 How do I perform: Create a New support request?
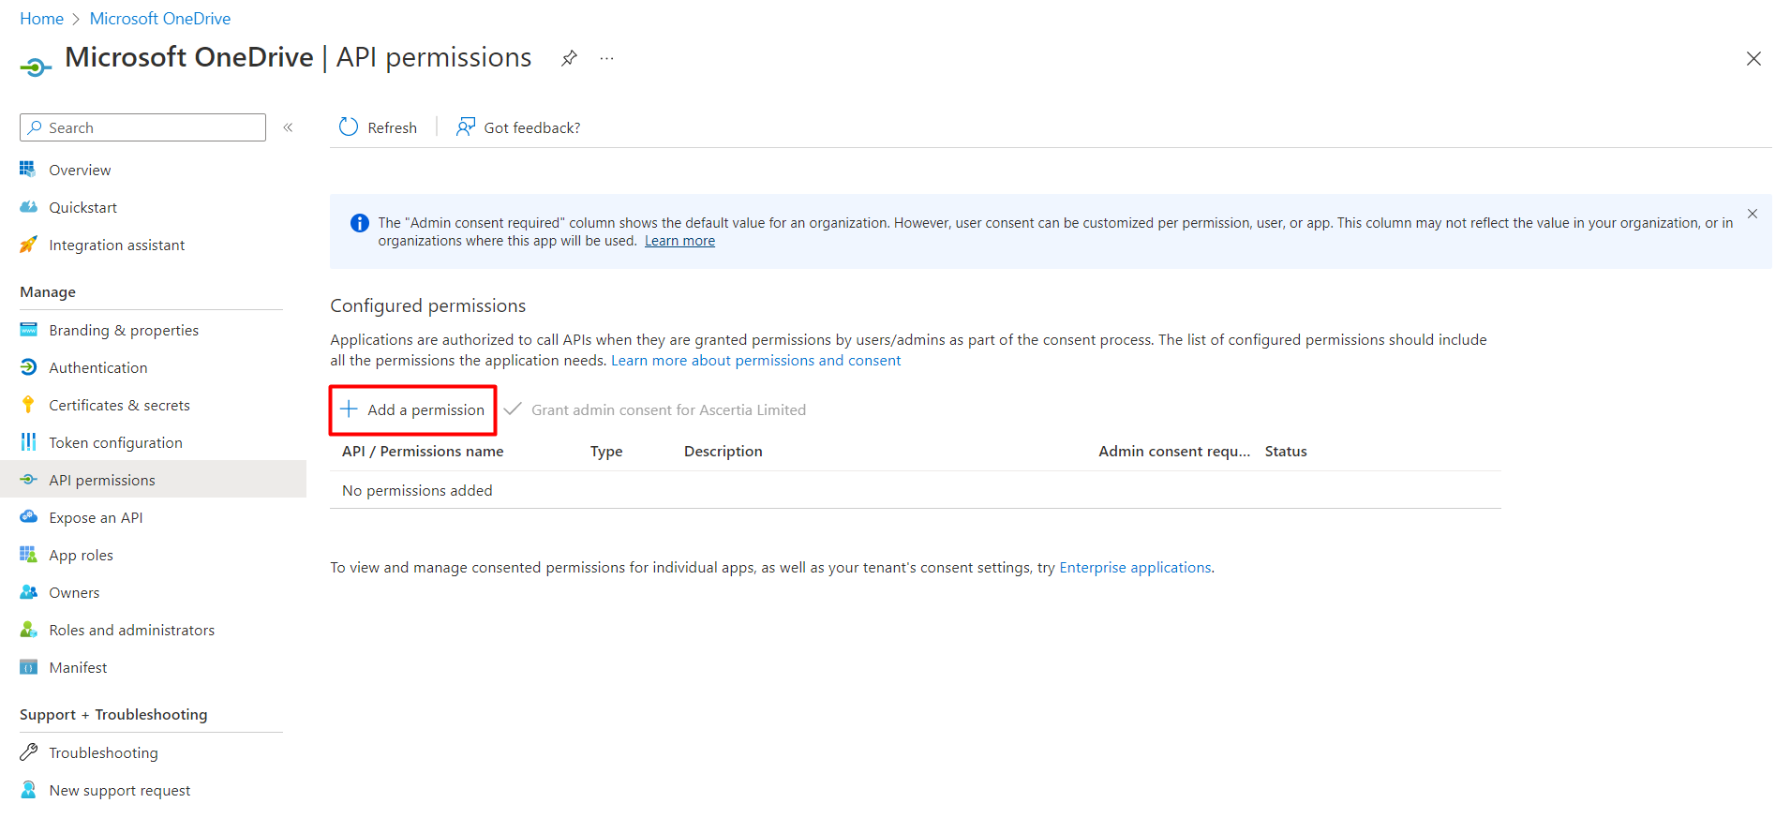119,790
